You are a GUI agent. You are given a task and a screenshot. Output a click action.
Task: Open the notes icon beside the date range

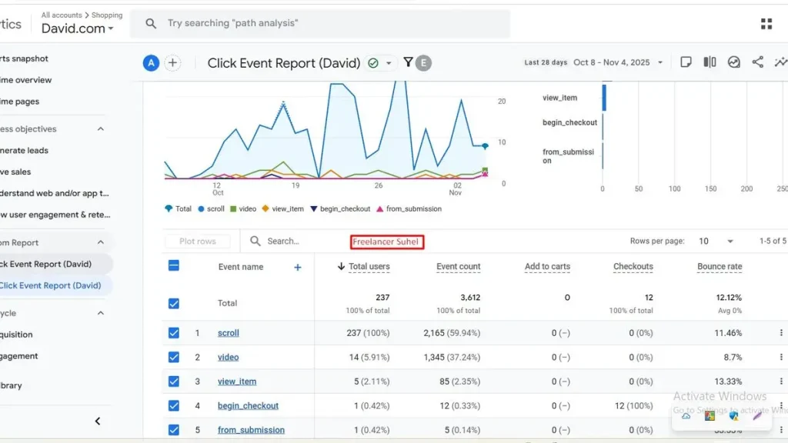(686, 62)
